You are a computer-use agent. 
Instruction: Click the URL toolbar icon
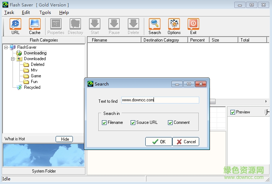15,24
